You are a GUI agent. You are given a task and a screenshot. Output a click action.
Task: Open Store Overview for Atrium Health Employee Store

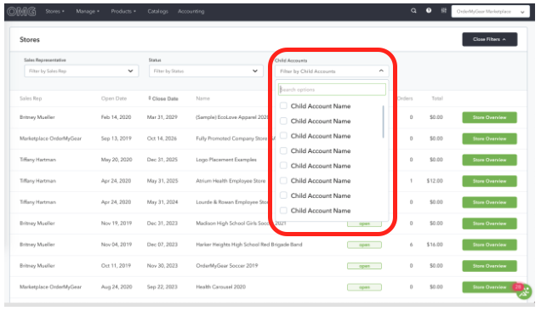pyautogui.click(x=490, y=181)
